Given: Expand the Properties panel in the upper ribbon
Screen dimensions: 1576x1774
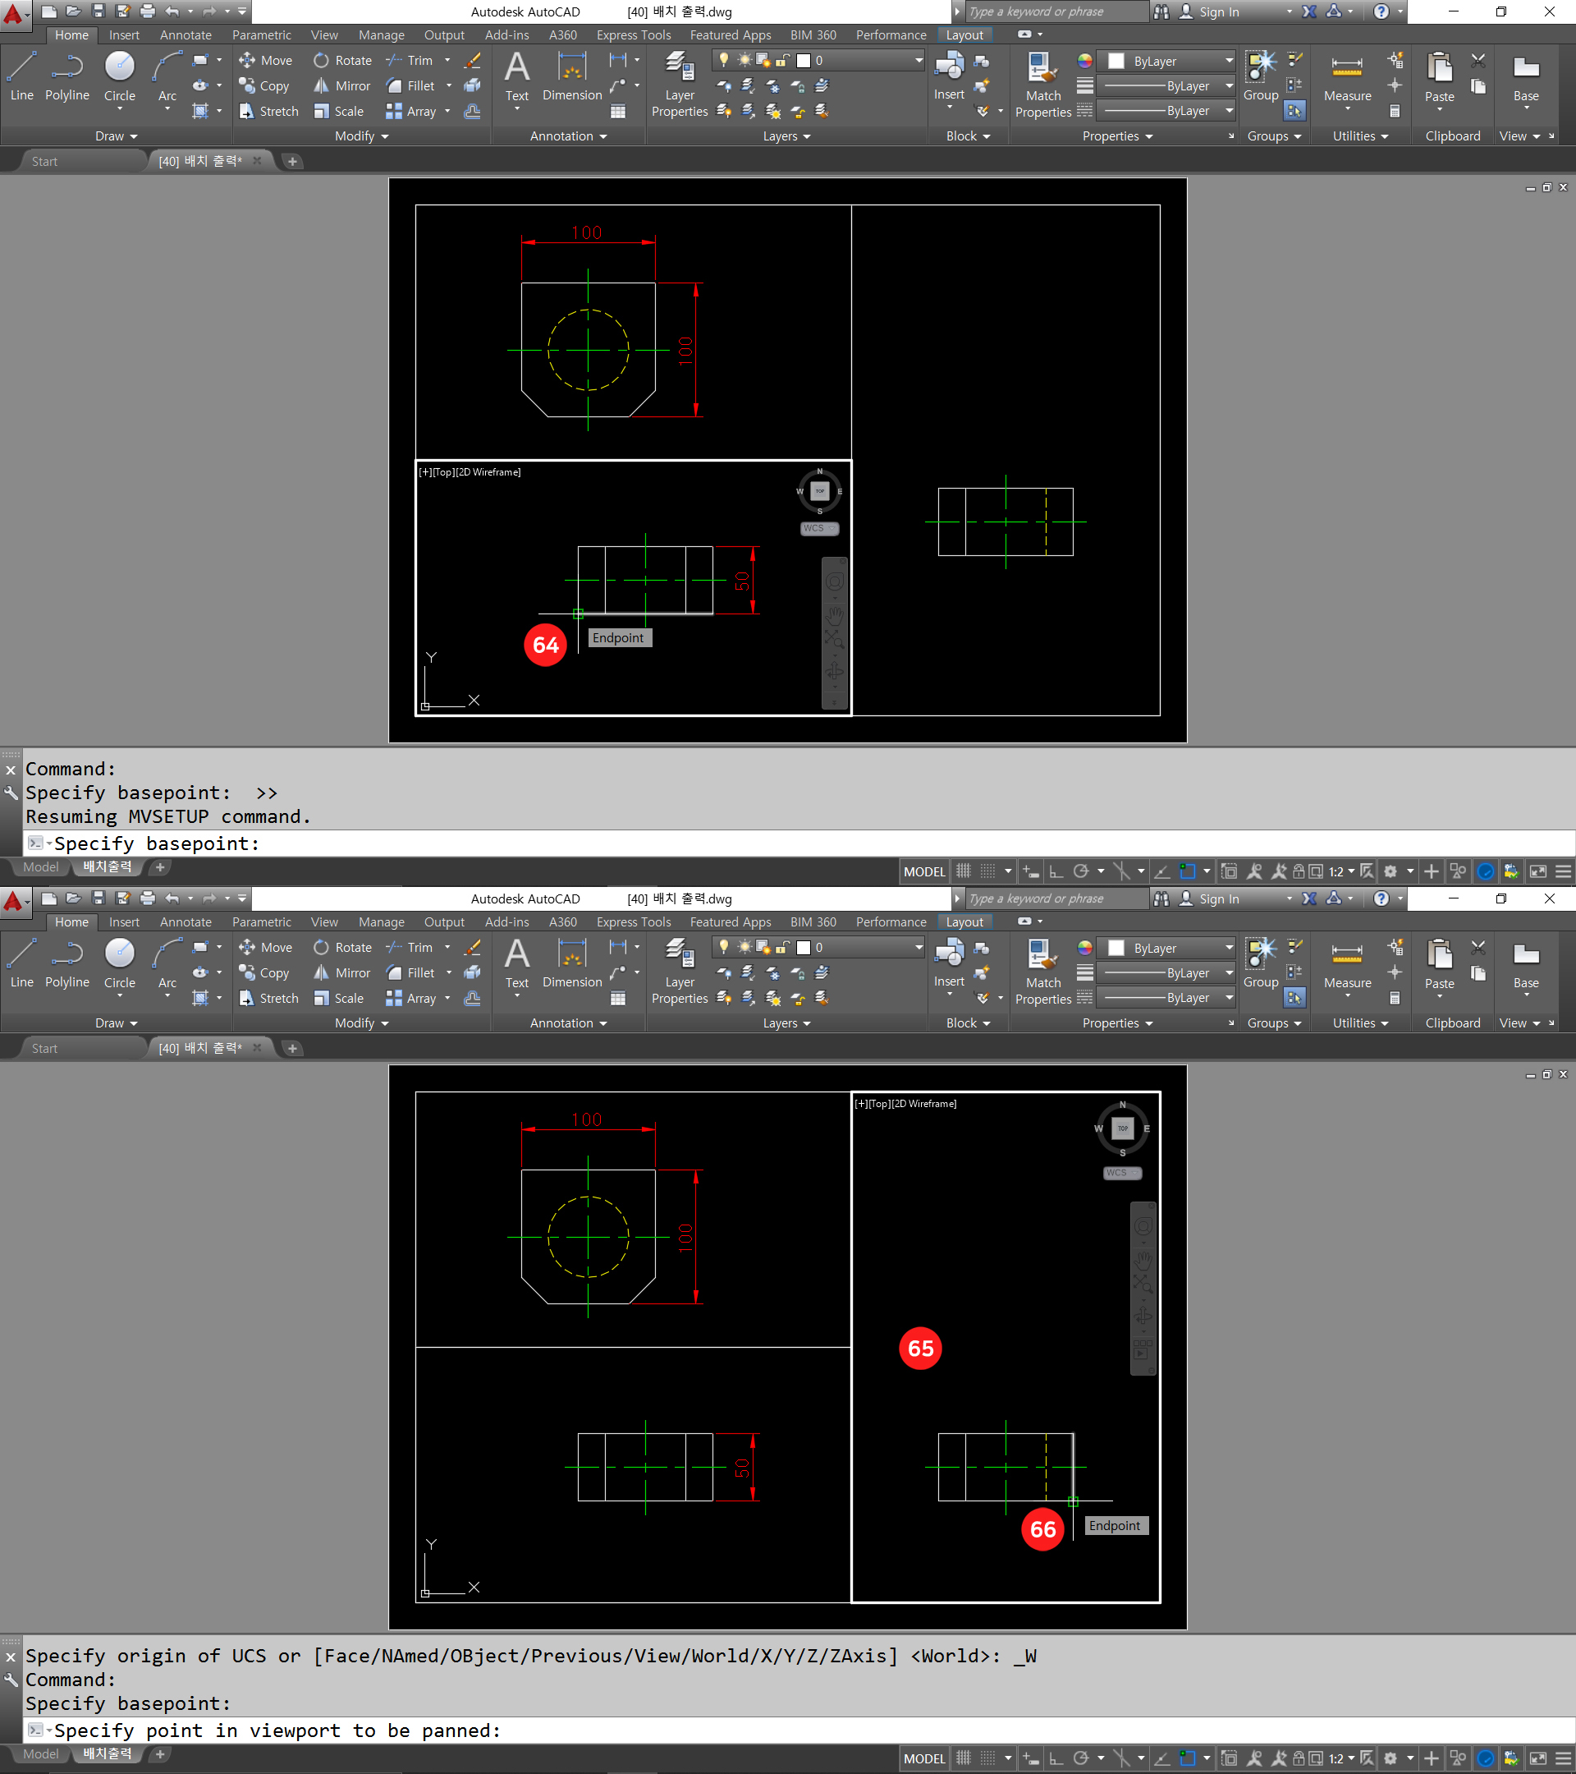Looking at the screenshot, I should 1117,136.
